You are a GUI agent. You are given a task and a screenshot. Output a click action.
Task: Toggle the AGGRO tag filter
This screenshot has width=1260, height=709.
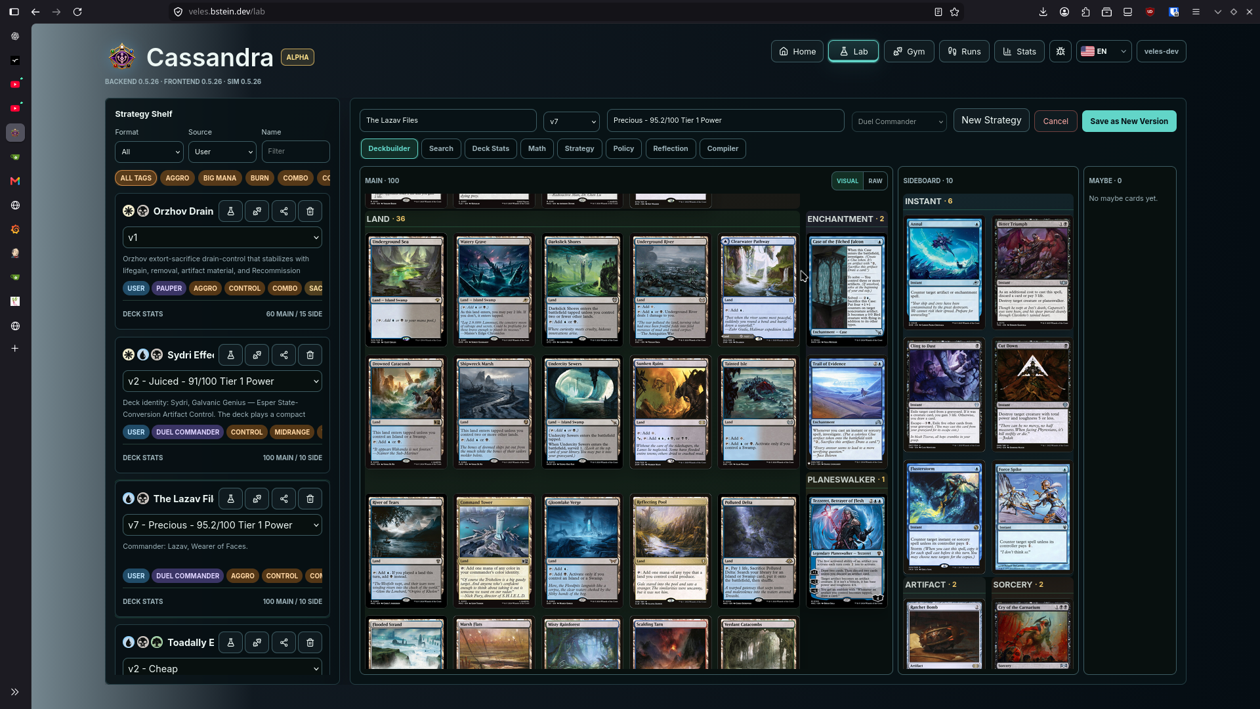[177, 178]
